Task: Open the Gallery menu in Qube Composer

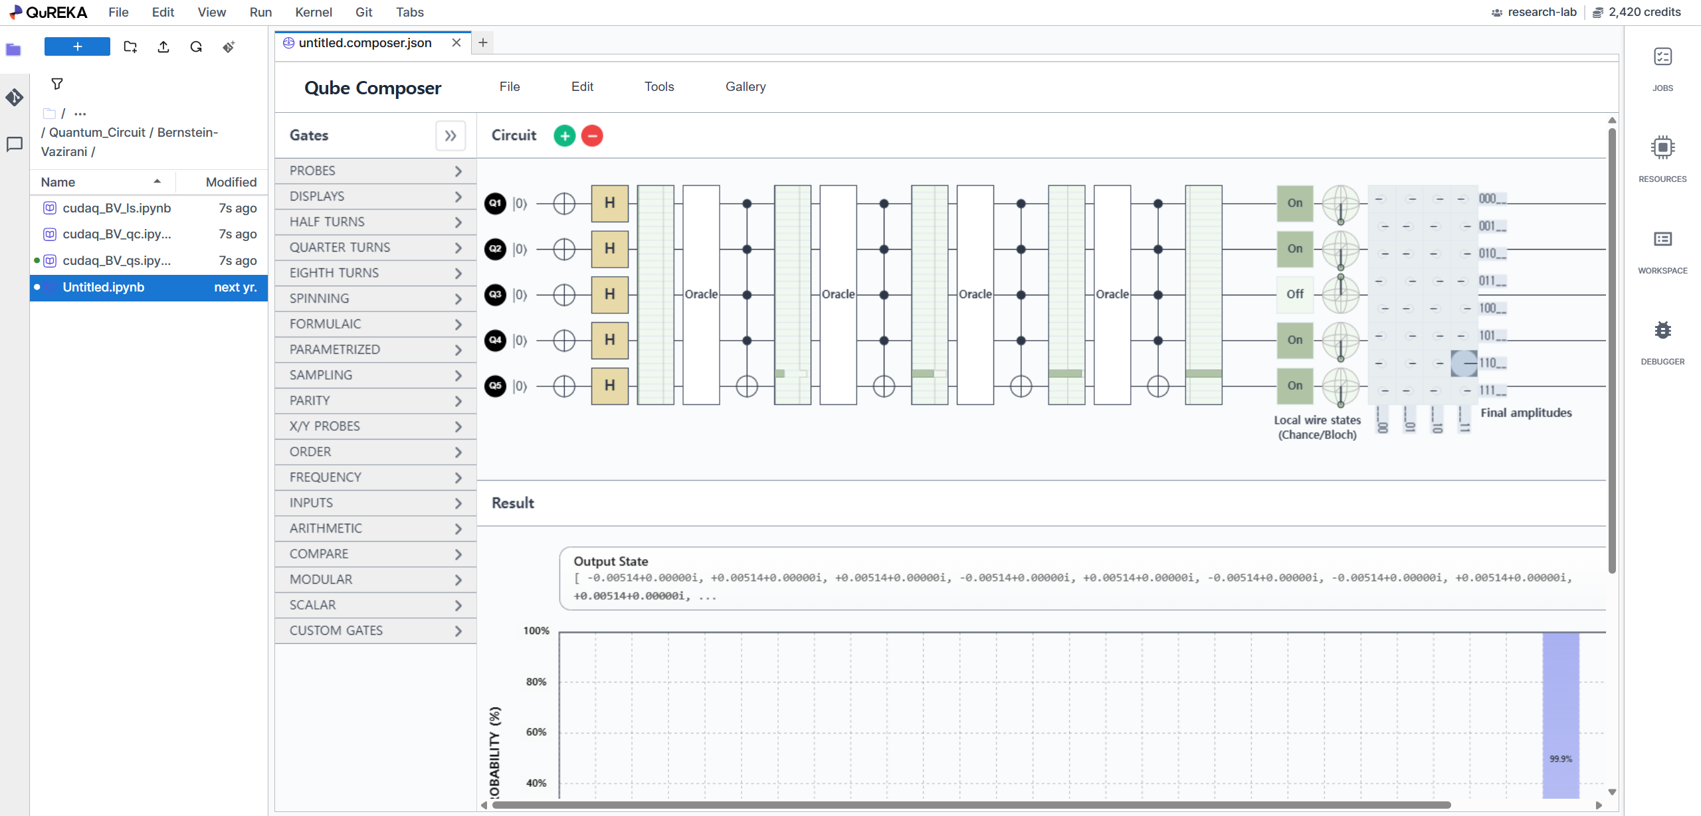Action: 745,86
